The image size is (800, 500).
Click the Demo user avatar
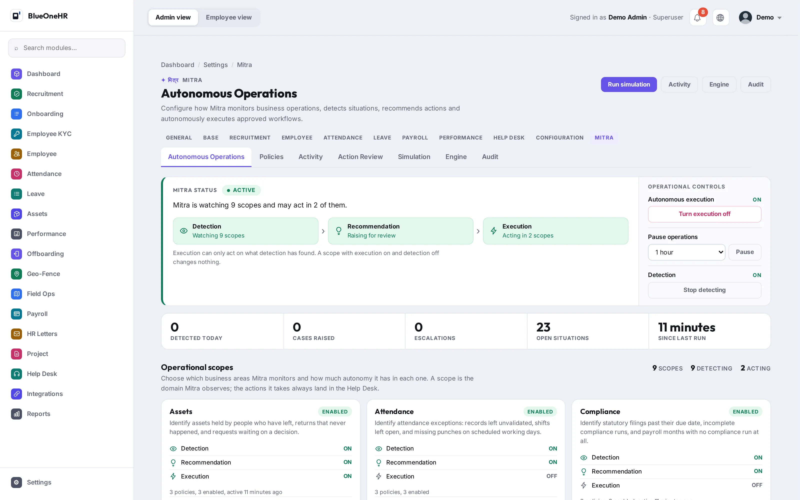coord(745,17)
